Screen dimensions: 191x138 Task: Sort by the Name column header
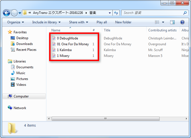click(x=56, y=30)
